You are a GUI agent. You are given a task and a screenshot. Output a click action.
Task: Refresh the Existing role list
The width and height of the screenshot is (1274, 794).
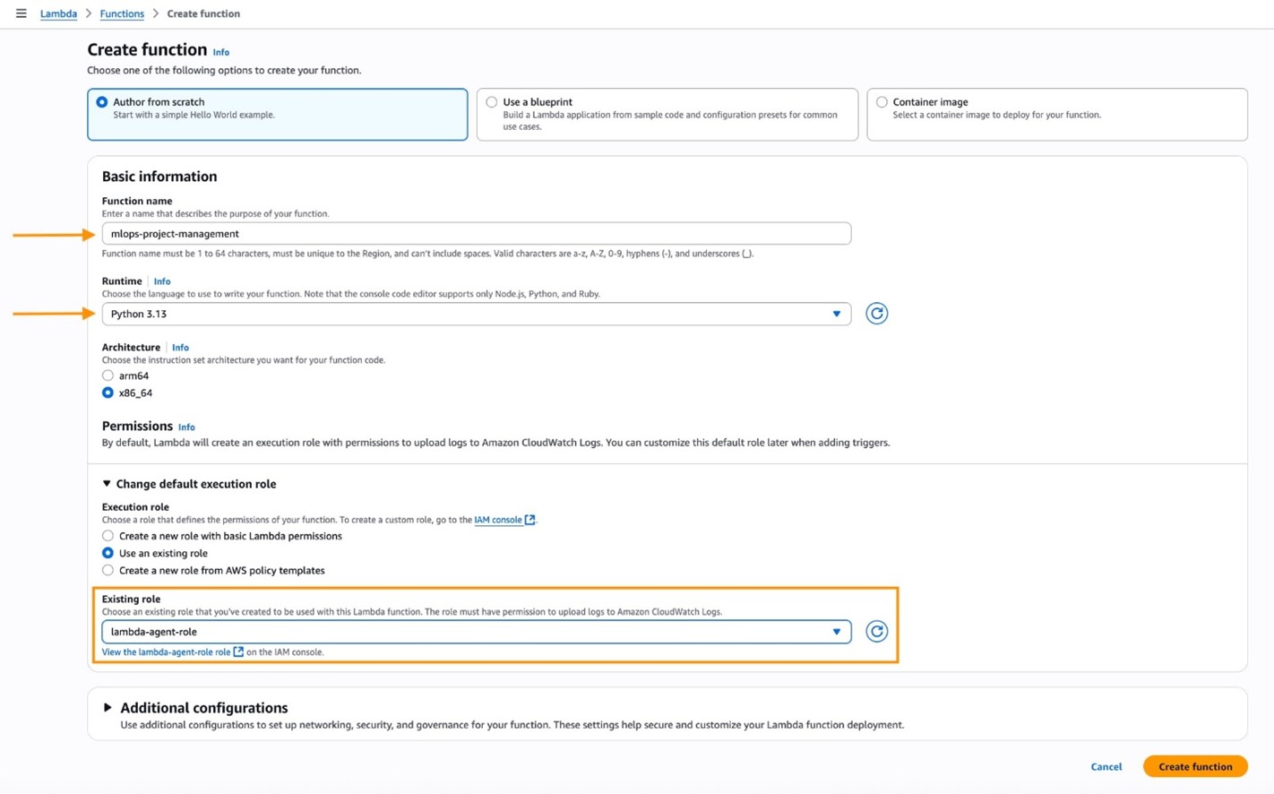[876, 631]
